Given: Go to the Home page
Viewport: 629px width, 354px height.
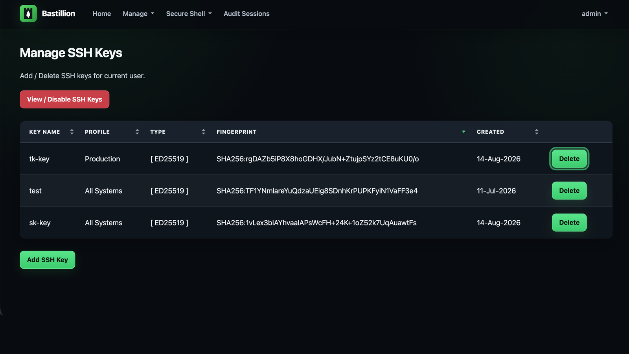Looking at the screenshot, I should (x=102, y=13).
